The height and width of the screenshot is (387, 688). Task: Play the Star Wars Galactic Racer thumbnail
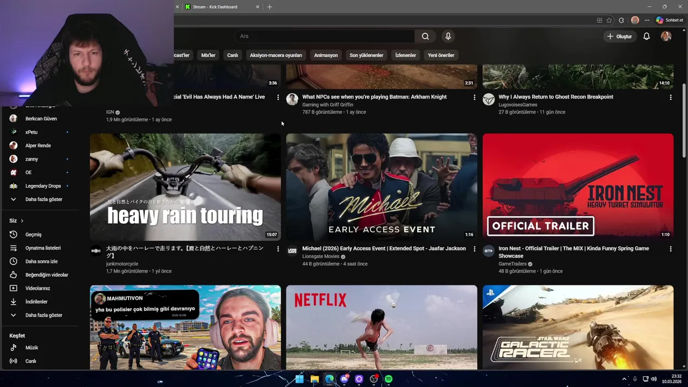tap(578, 327)
